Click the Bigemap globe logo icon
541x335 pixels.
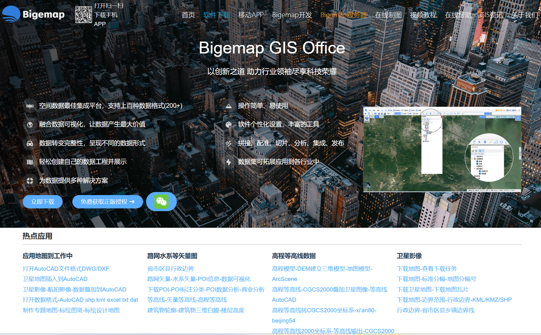[11, 14]
